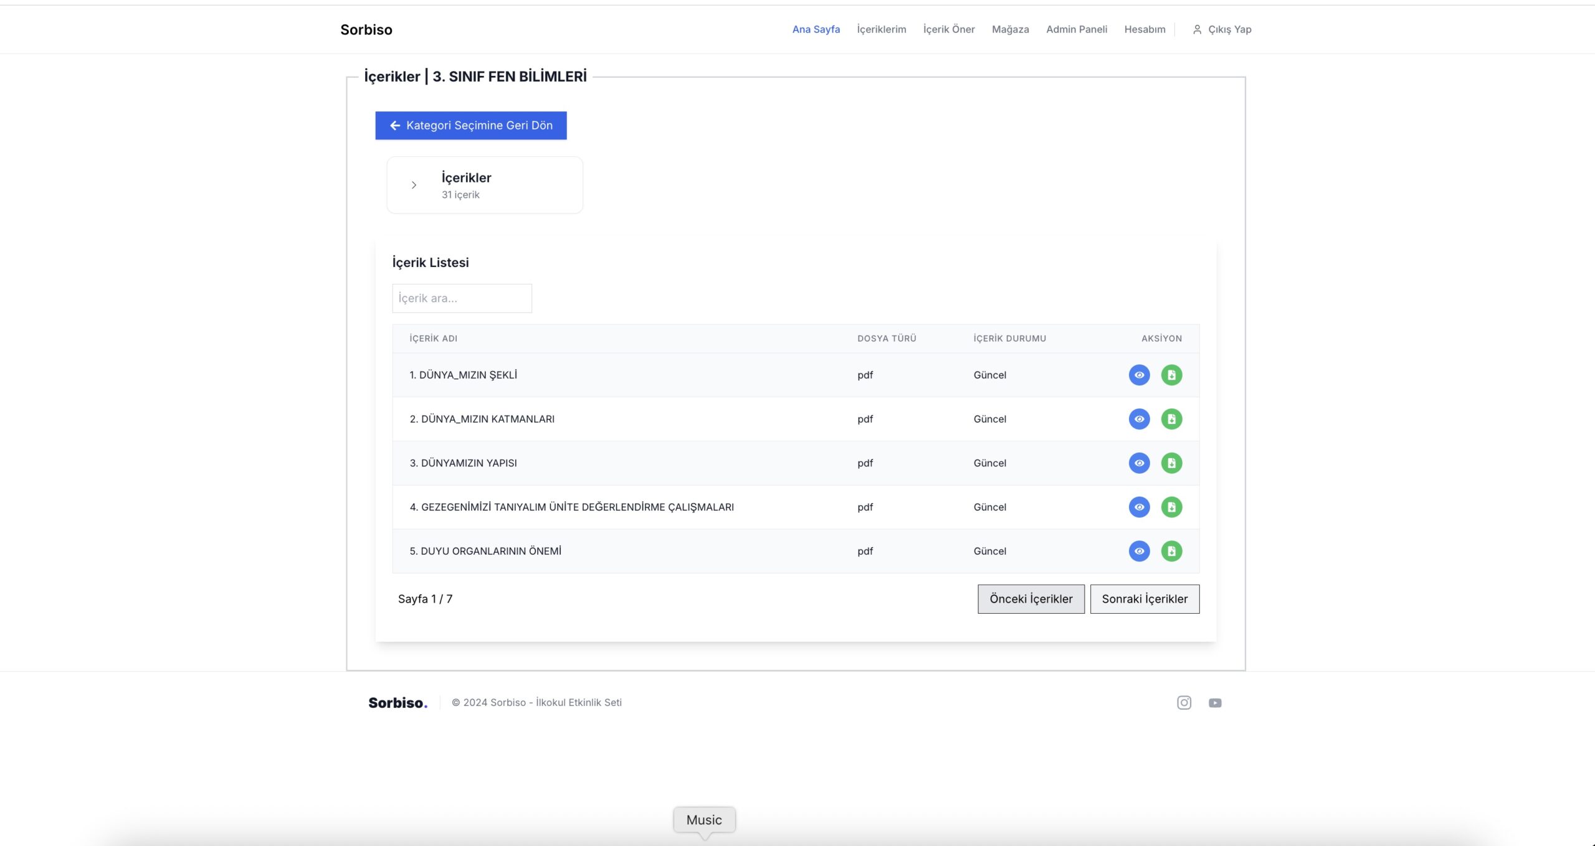Viewport: 1595px width, 846px height.
Task: Go to Ana Sayfa
Action: 816,29
